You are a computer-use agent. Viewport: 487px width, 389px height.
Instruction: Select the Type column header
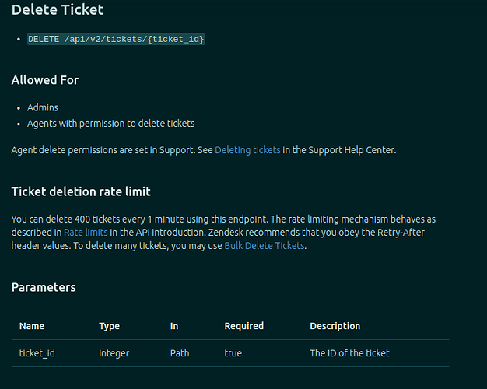click(x=110, y=326)
